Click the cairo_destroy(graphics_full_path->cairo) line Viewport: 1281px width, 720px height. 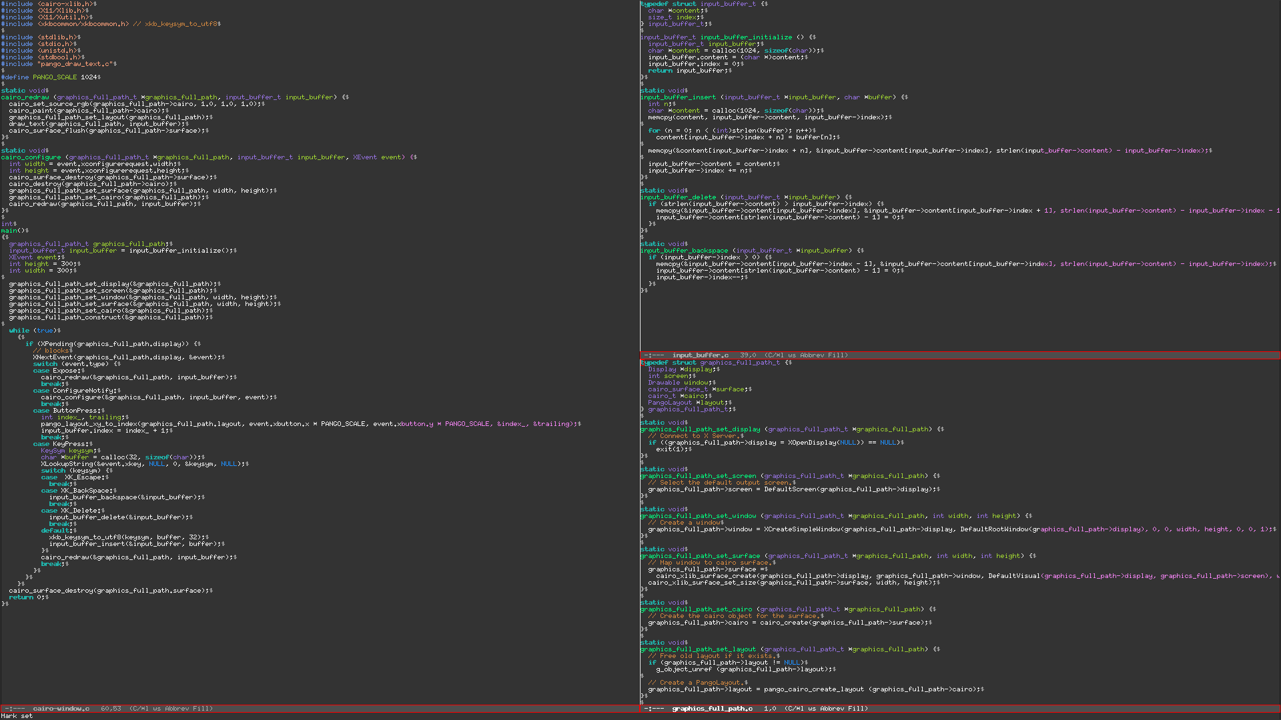[93, 184]
